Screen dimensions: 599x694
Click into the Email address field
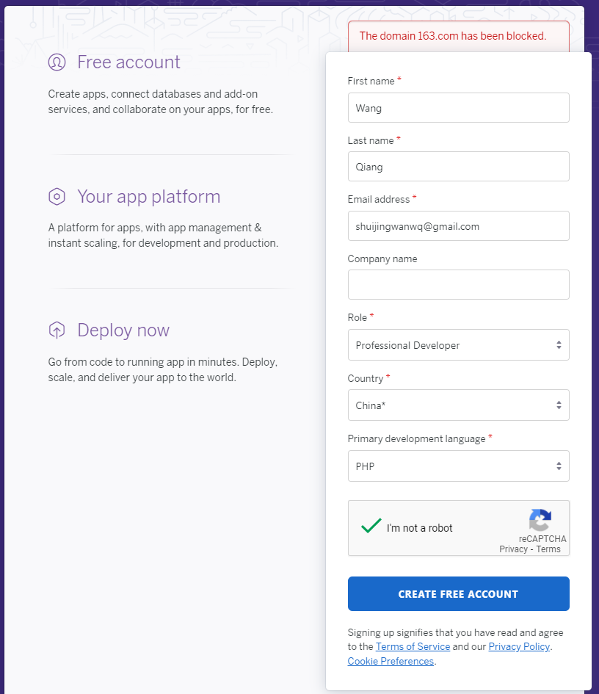[x=458, y=226]
